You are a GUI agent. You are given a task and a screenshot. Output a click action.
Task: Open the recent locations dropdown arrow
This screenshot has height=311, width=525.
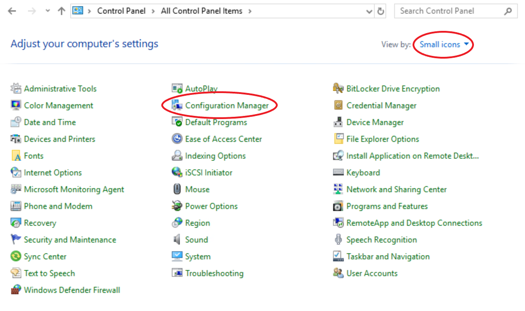pos(48,11)
